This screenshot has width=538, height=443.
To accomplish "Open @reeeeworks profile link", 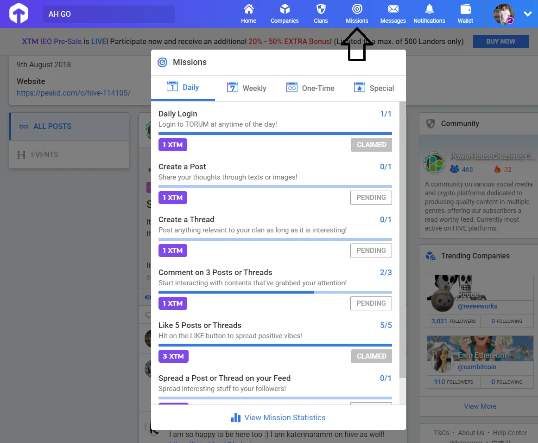I will (x=477, y=306).
